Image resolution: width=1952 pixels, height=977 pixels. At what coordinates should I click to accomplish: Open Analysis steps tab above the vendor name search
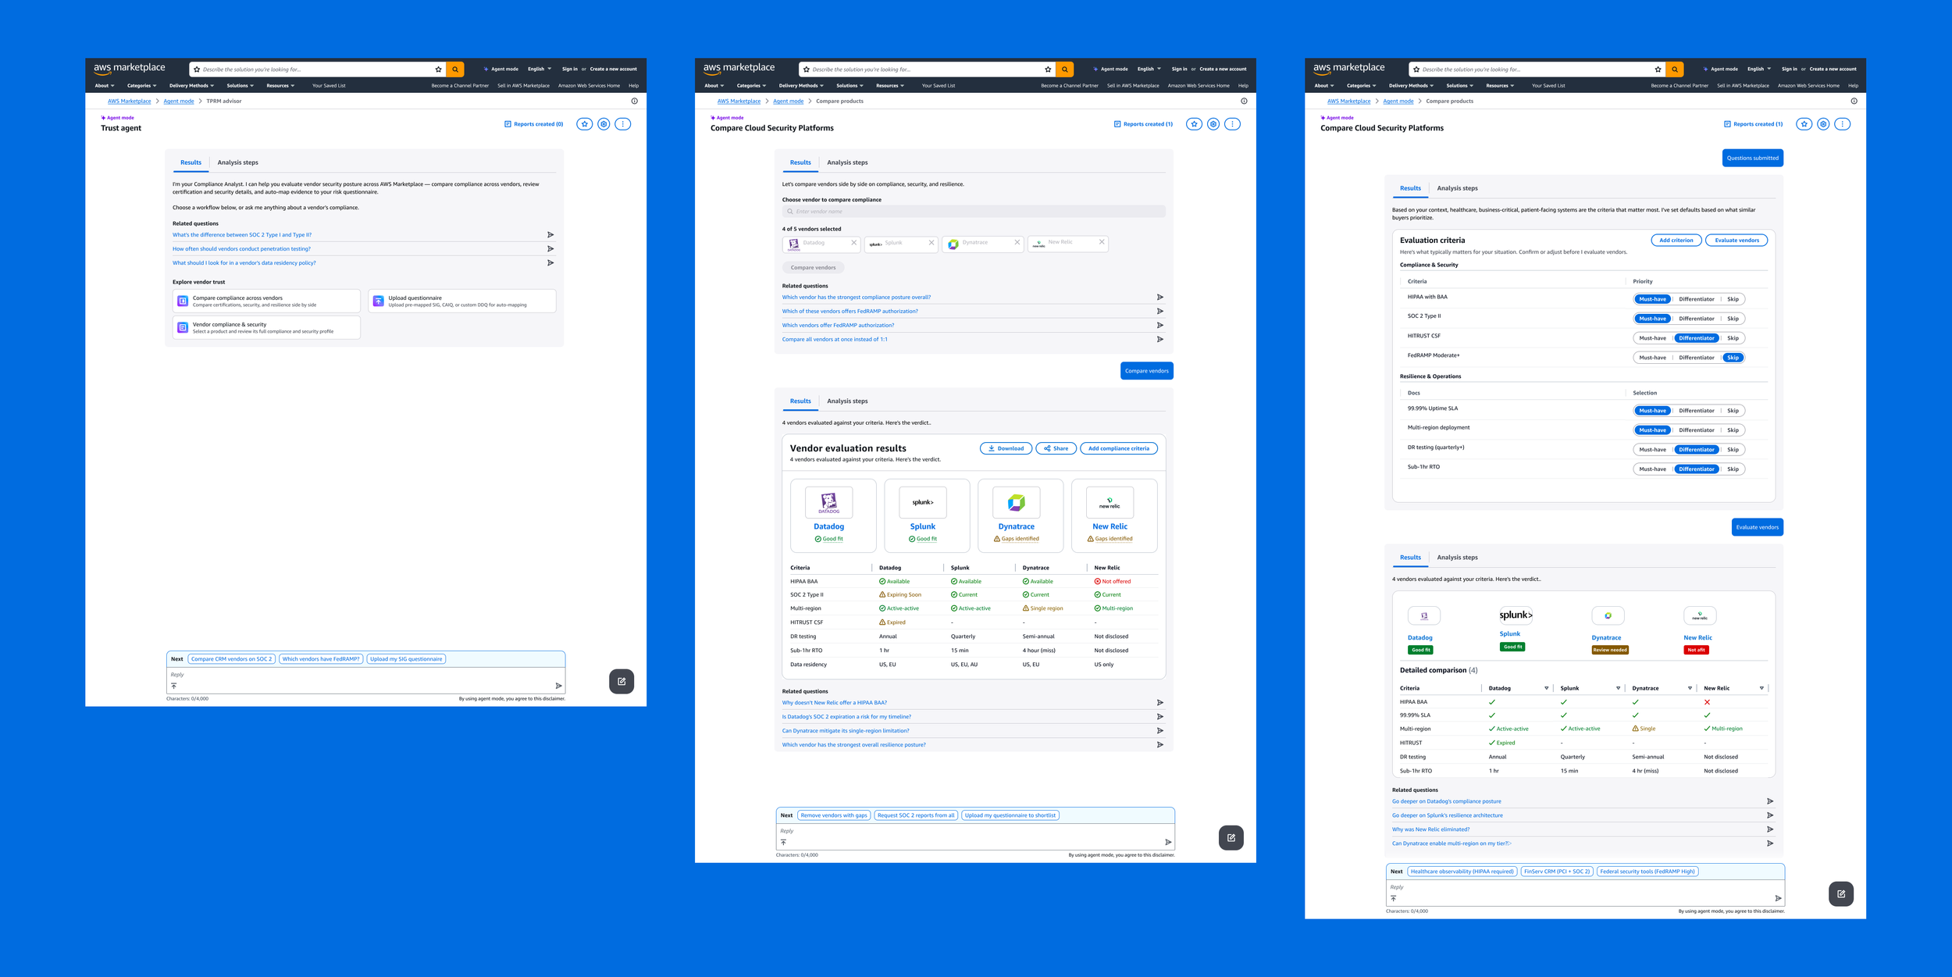847,162
